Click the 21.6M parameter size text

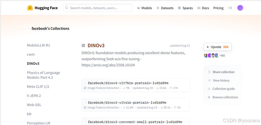click(129, 108)
